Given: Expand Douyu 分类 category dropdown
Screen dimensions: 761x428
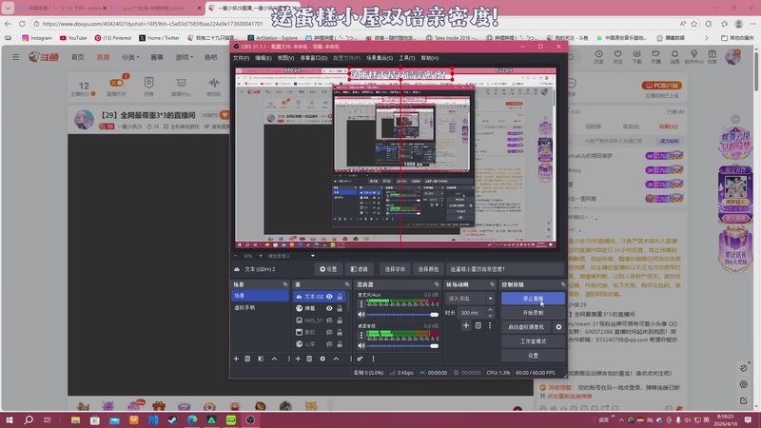Looking at the screenshot, I should pos(130,57).
